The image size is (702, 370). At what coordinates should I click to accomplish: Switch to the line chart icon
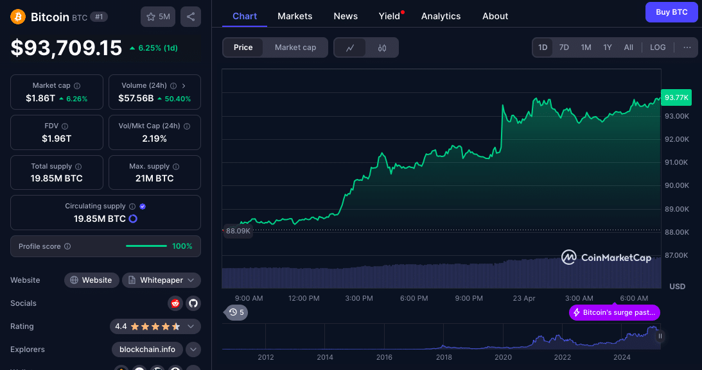point(350,47)
